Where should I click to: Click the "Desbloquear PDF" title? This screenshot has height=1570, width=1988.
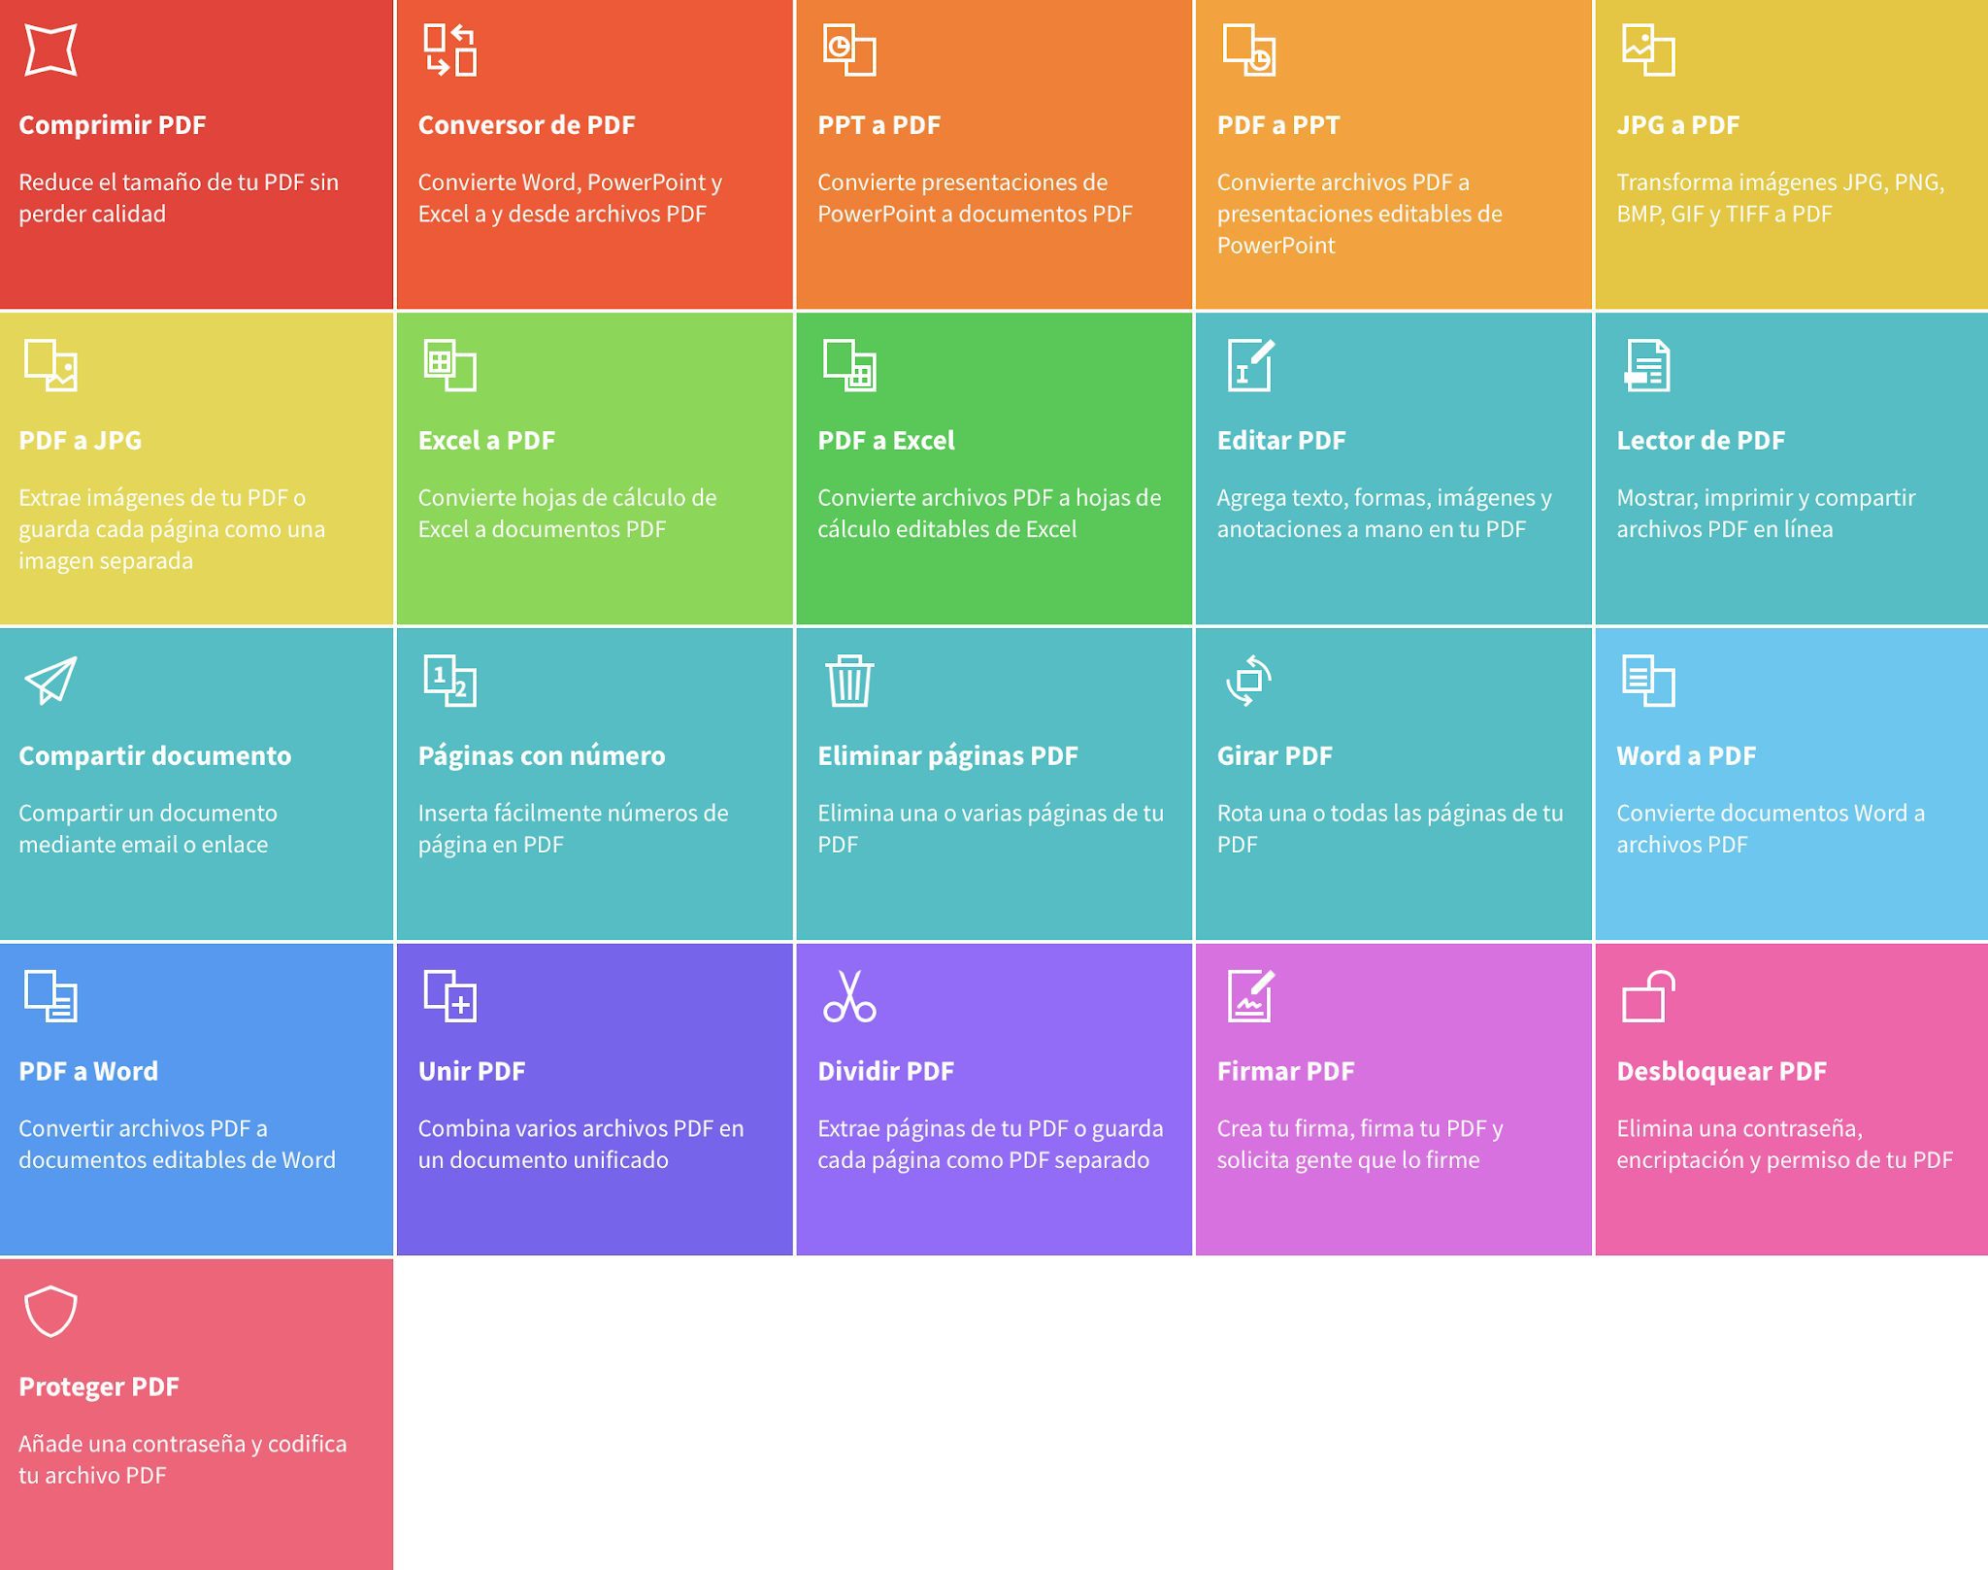pos(1722,1072)
